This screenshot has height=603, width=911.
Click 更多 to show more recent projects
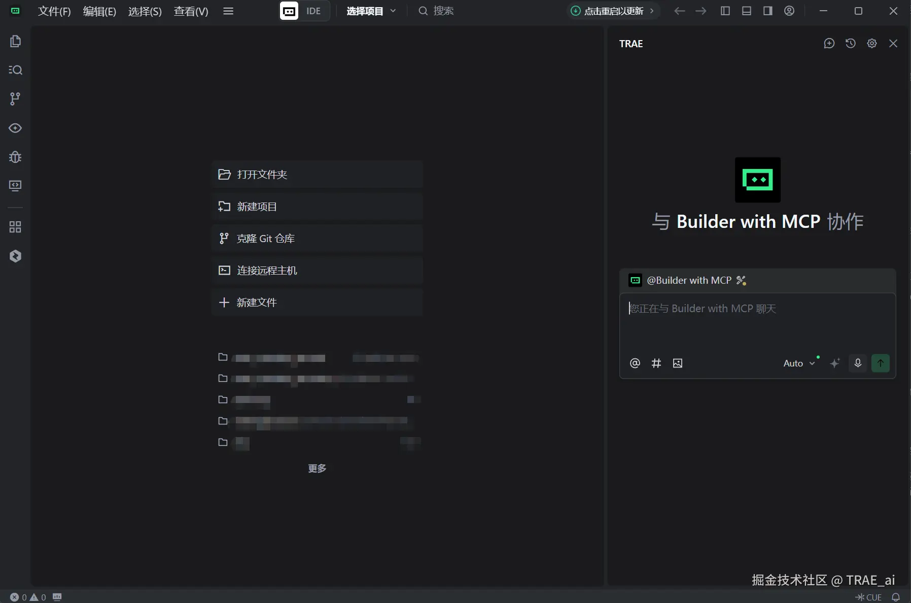point(317,468)
